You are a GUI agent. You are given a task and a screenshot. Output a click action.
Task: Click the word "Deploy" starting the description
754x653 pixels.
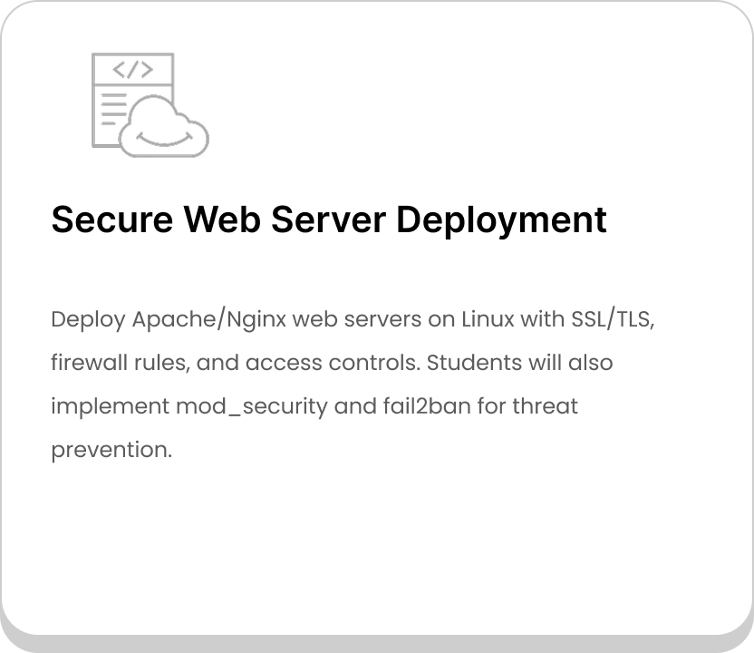[89, 319]
